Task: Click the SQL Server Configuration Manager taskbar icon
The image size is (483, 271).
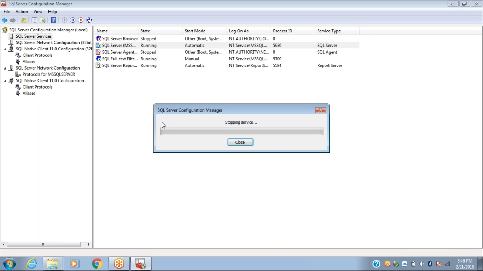Action: [x=141, y=264]
